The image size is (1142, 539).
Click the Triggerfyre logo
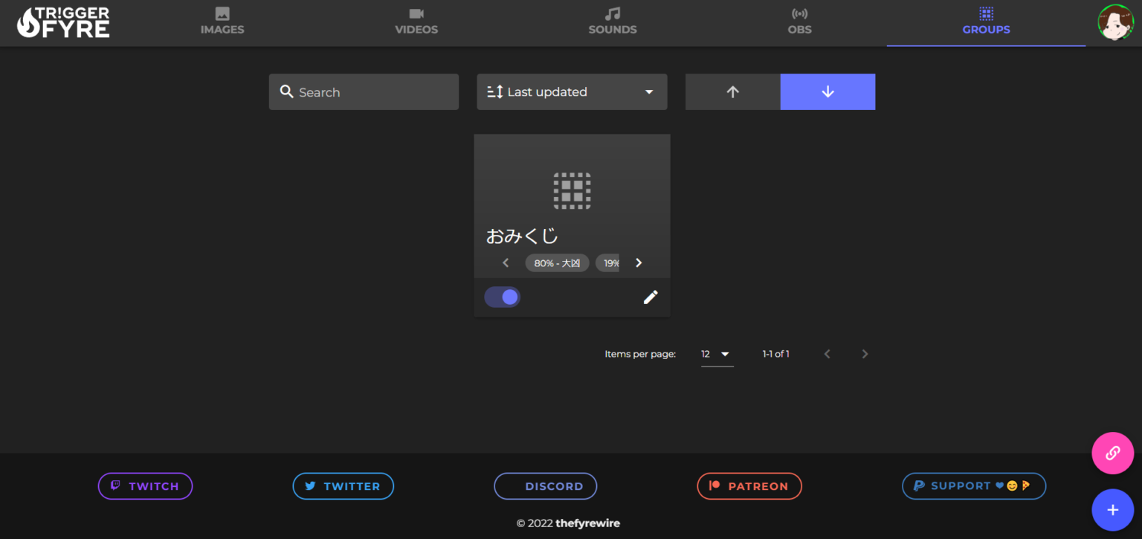(x=63, y=22)
